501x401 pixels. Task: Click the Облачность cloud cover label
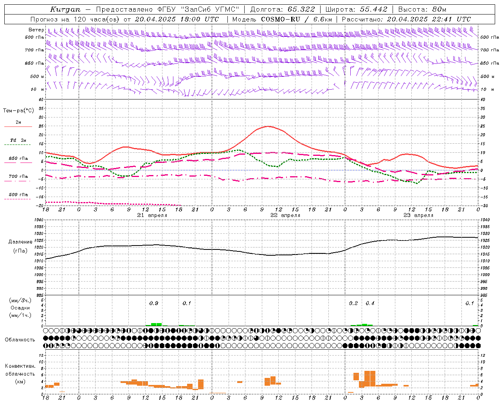(20, 340)
